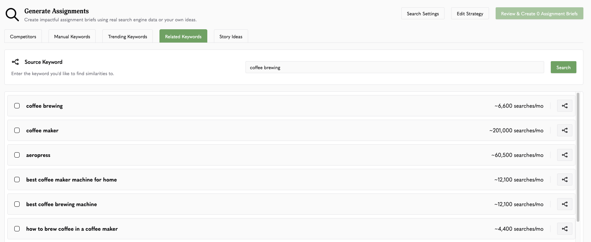Tick best coffee maker machine for home checkbox
Viewport: 591px width, 242px height.
tap(17, 180)
